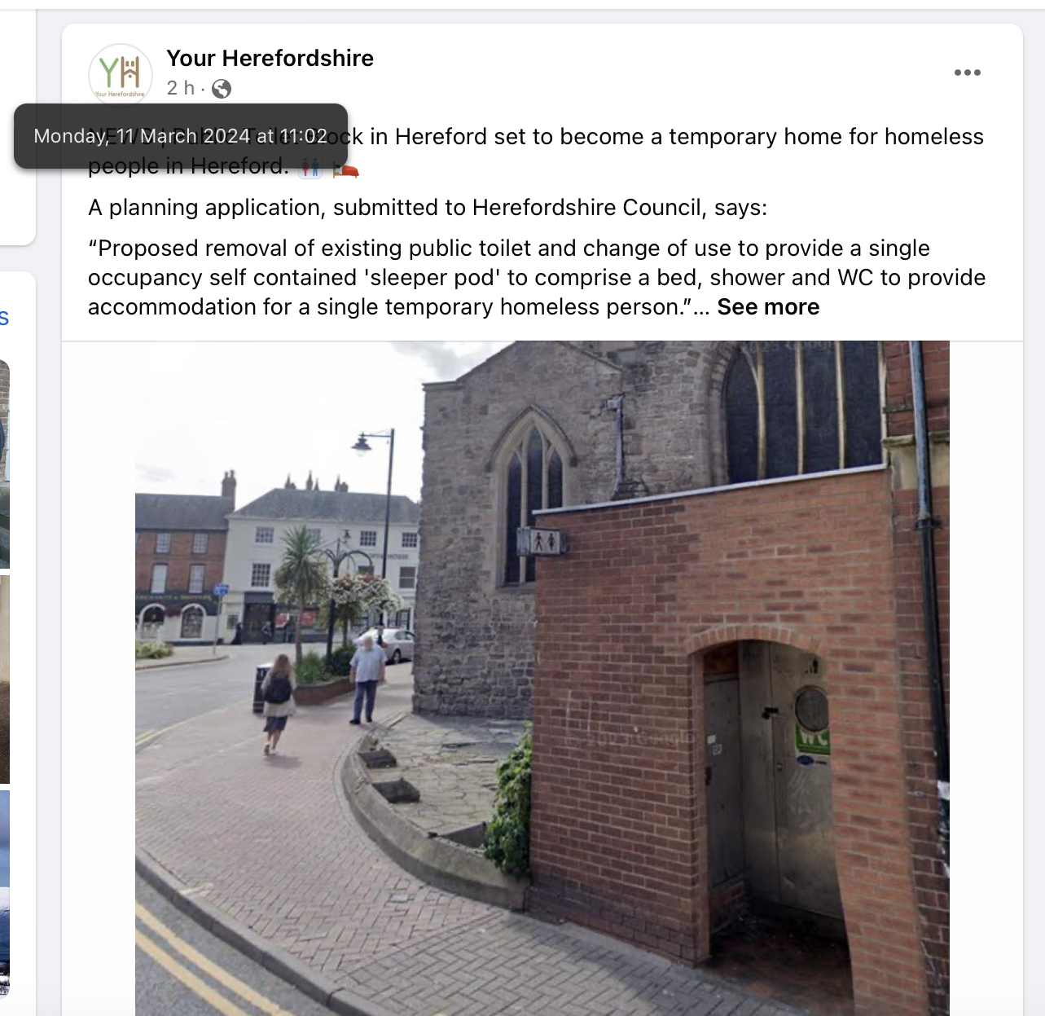Click the globe public audience icon
1045x1016 pixels.
coord(222,89)
